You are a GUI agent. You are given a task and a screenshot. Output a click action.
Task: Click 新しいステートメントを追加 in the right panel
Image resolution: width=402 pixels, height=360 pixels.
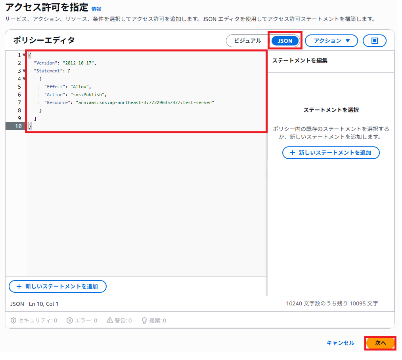pos(331,153)
